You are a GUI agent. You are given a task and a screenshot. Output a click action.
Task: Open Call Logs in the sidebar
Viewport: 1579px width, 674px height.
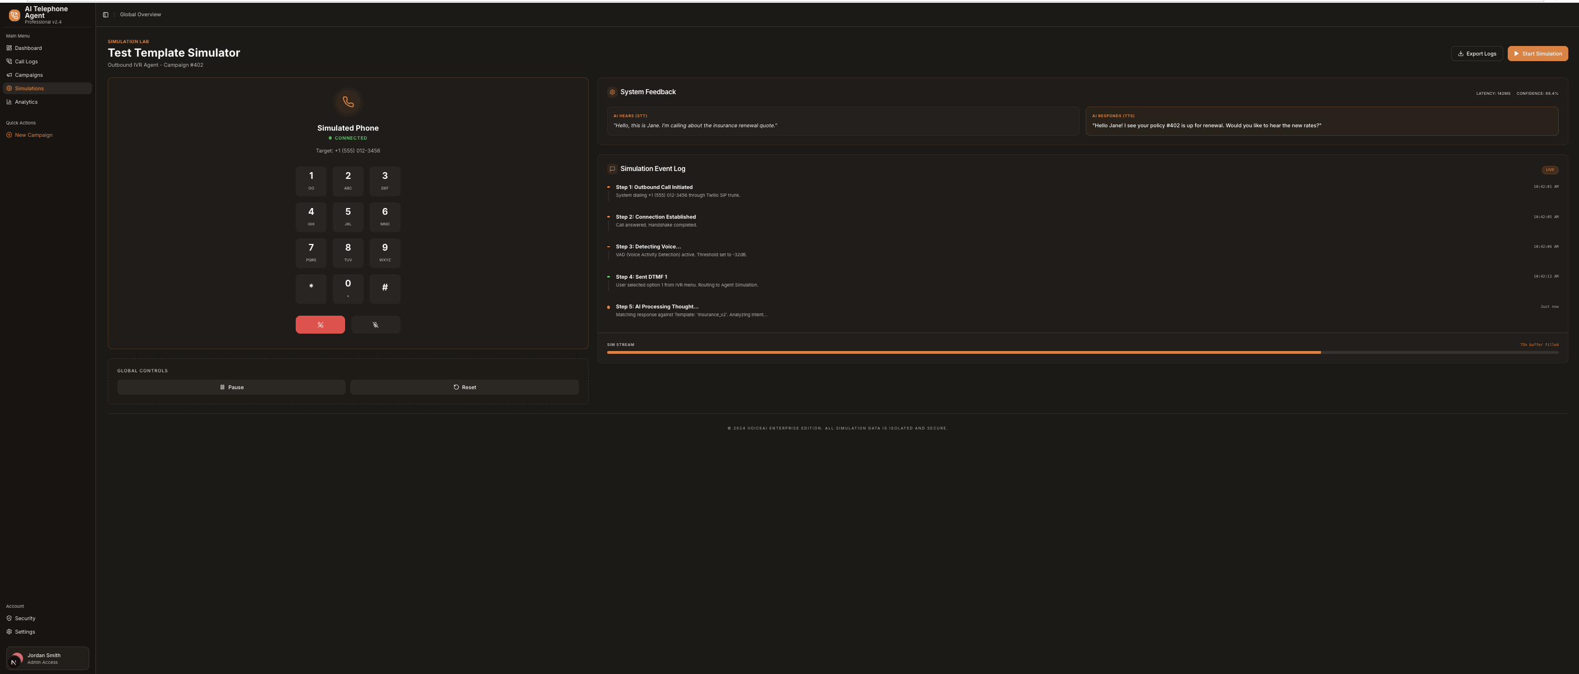point(26,61)
